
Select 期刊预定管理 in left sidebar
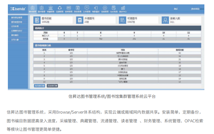(x=17, y=17)
